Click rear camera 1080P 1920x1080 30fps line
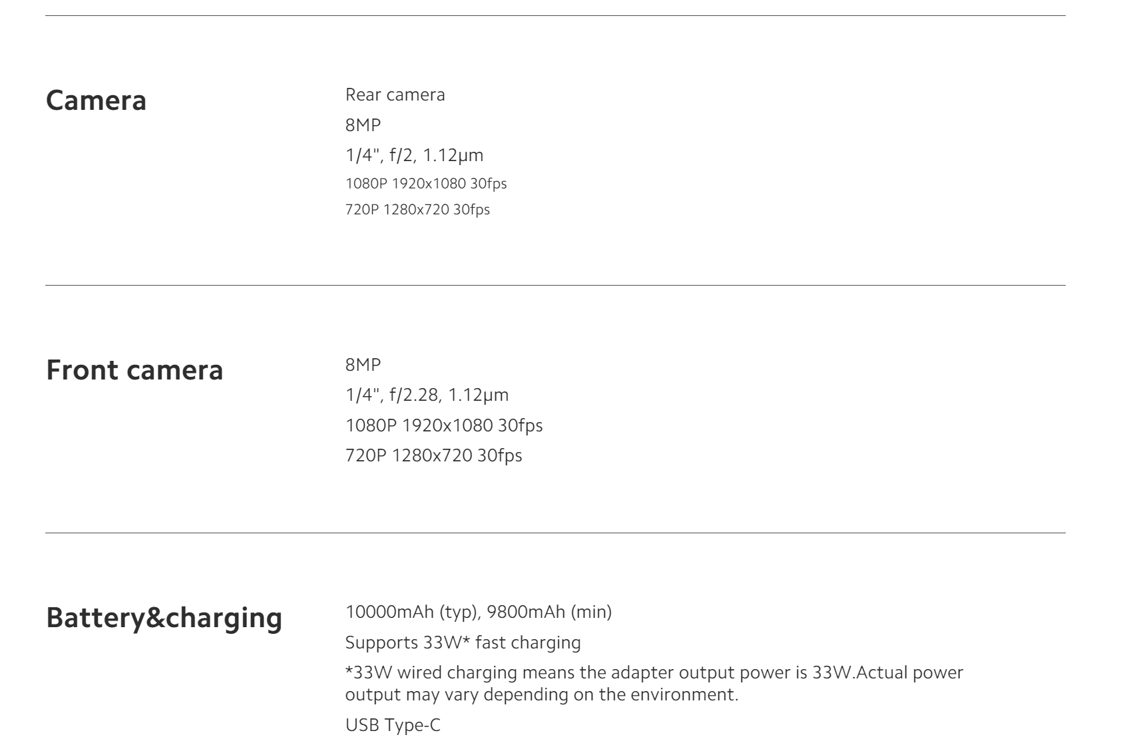This screenshot has width=1121, height=747. 425,183
